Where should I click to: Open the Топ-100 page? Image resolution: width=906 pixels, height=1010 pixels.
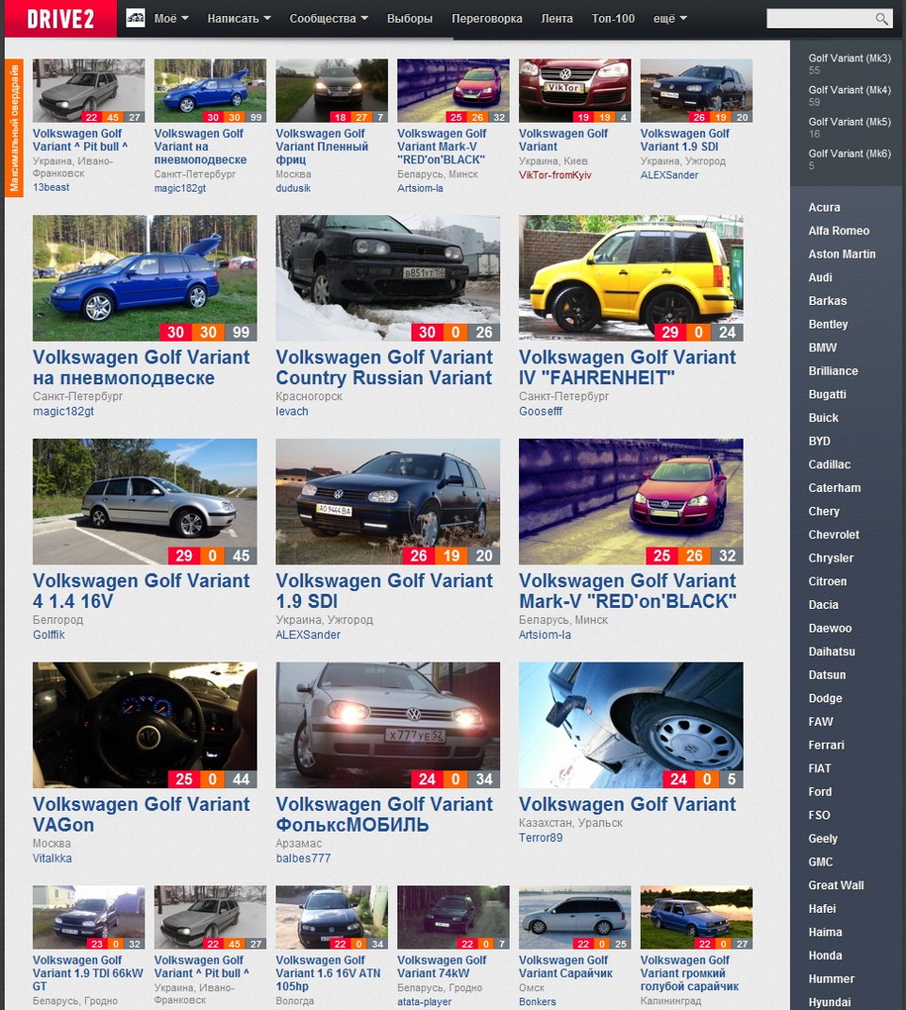click(x=613, y=19)
